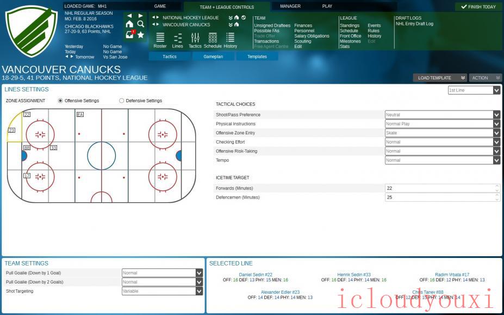Image resolution: width=504 pixels, height=315 pixels.
Task: Open the Shot Targeting dropdown
Action: point(163,291)
